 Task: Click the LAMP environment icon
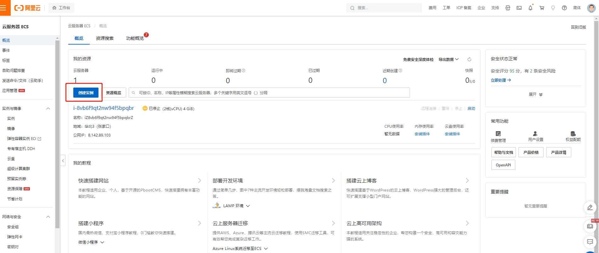coord(216,206)
